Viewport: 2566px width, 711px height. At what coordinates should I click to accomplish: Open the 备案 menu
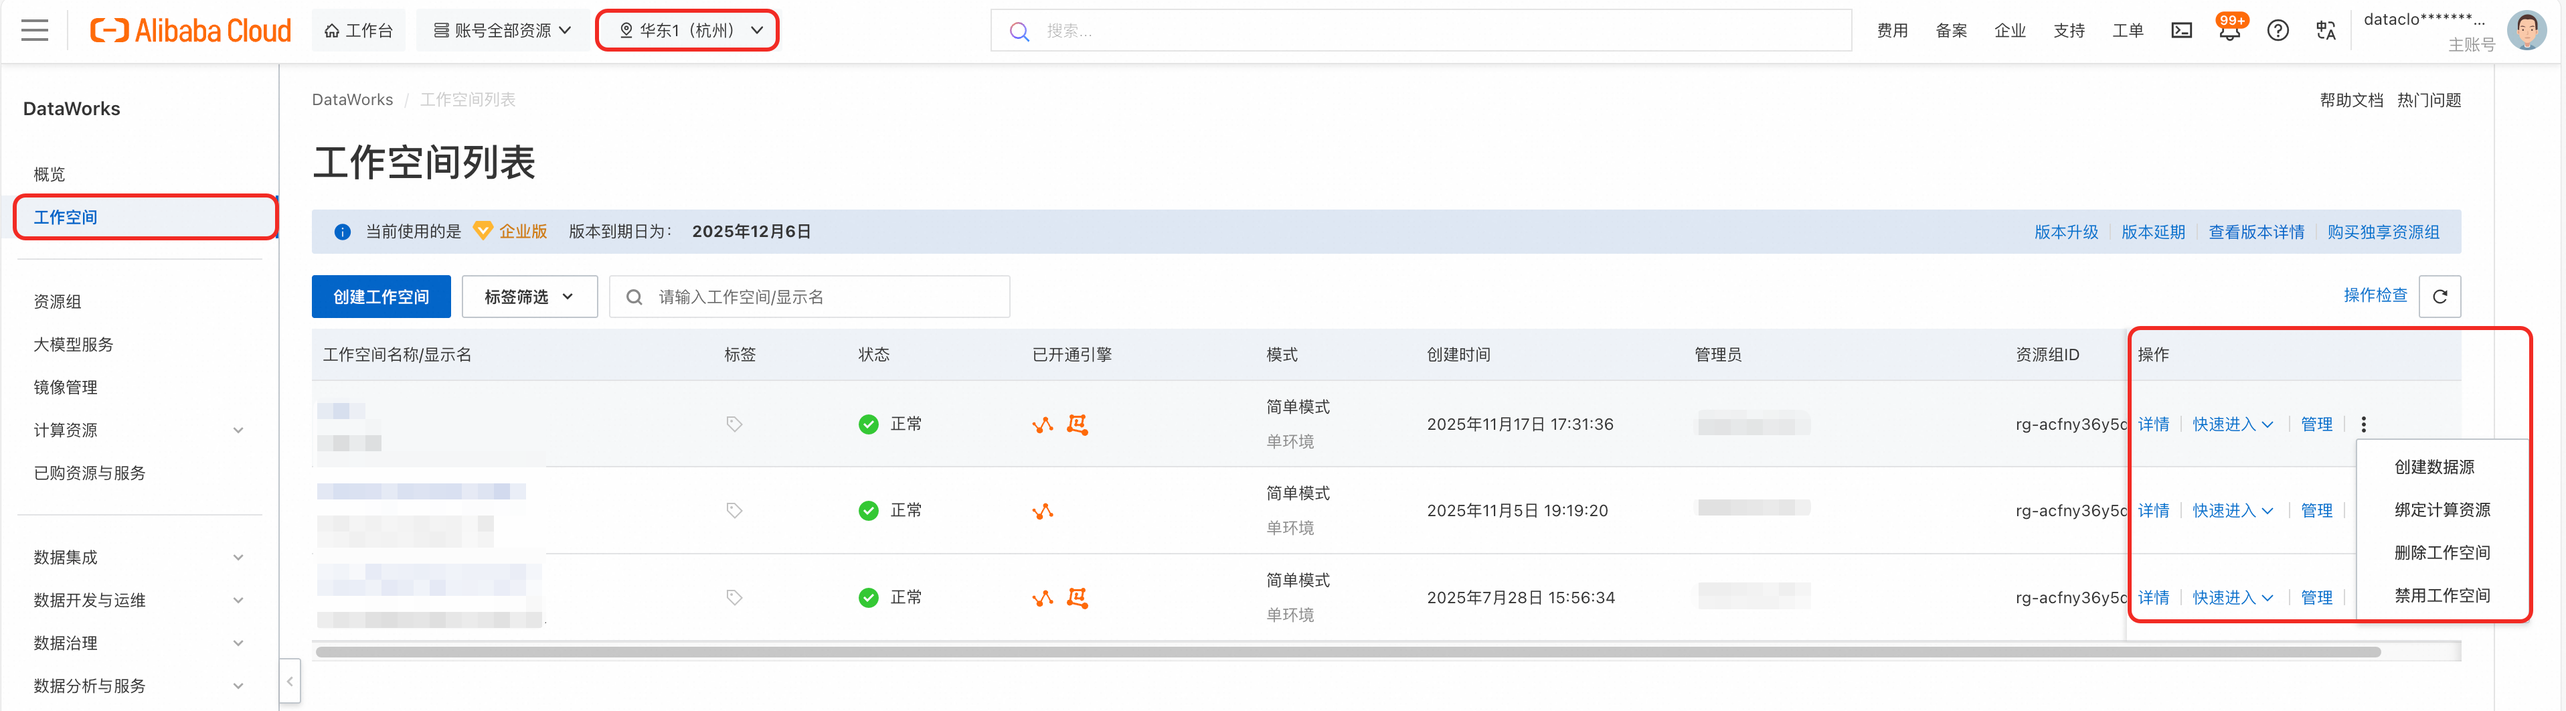tap(1950, 31)
